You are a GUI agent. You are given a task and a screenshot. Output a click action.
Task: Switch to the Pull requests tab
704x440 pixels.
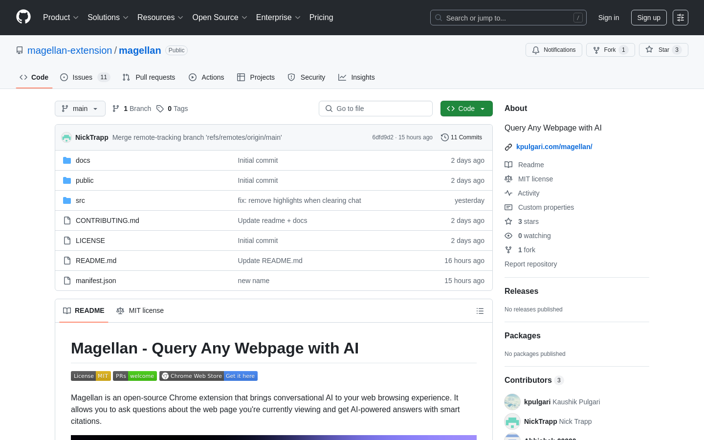point(149,77)
